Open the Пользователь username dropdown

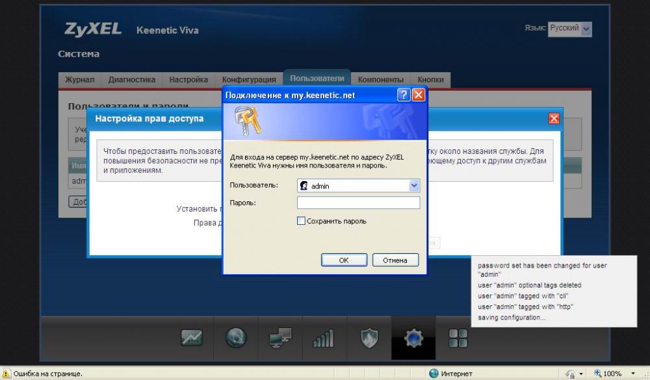pyautogui.click(x=414, y=186)
